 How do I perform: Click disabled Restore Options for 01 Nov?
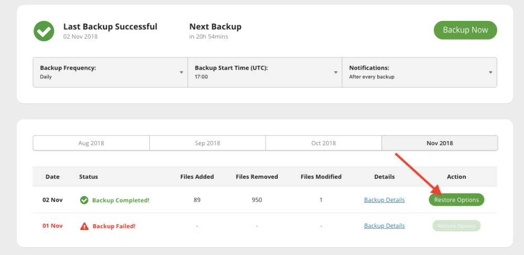coord(456,226)
